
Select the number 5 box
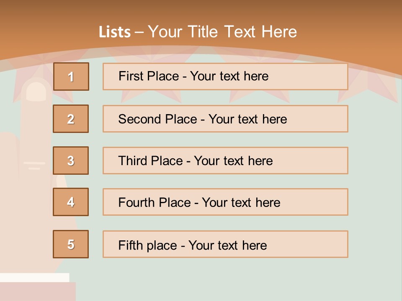point(71,244)
